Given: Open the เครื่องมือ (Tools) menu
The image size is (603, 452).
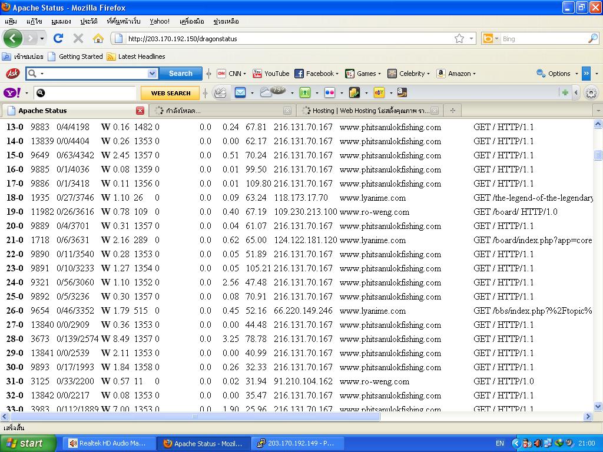Looking at the screenshot, I should pos(191,21).
